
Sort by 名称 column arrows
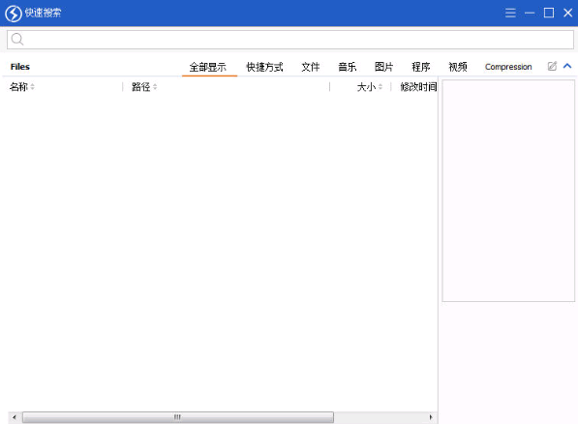point(33,87)
